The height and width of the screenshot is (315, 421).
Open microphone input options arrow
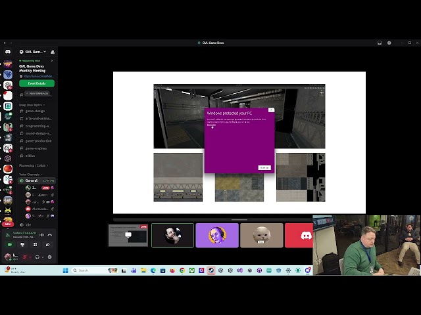tap(30, 257)
